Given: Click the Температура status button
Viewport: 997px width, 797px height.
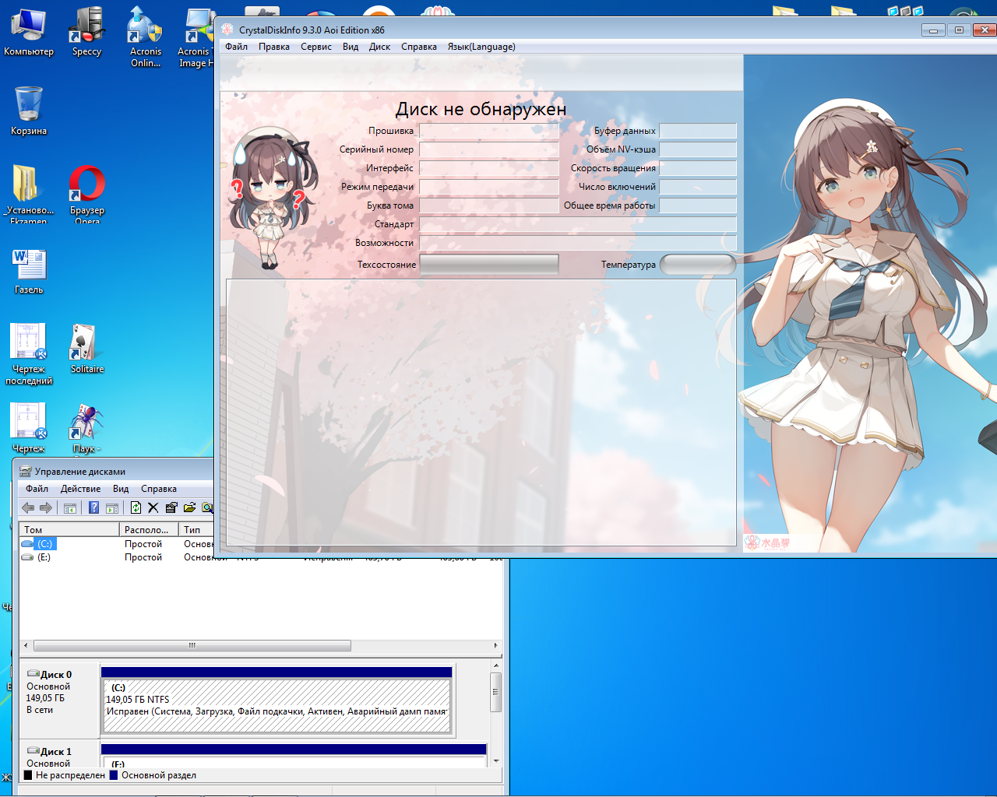Looking at the screenshot, I should (x=698, y=265).
